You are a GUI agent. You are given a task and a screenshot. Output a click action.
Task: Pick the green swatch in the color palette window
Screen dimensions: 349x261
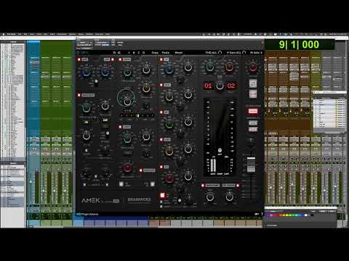293,215
